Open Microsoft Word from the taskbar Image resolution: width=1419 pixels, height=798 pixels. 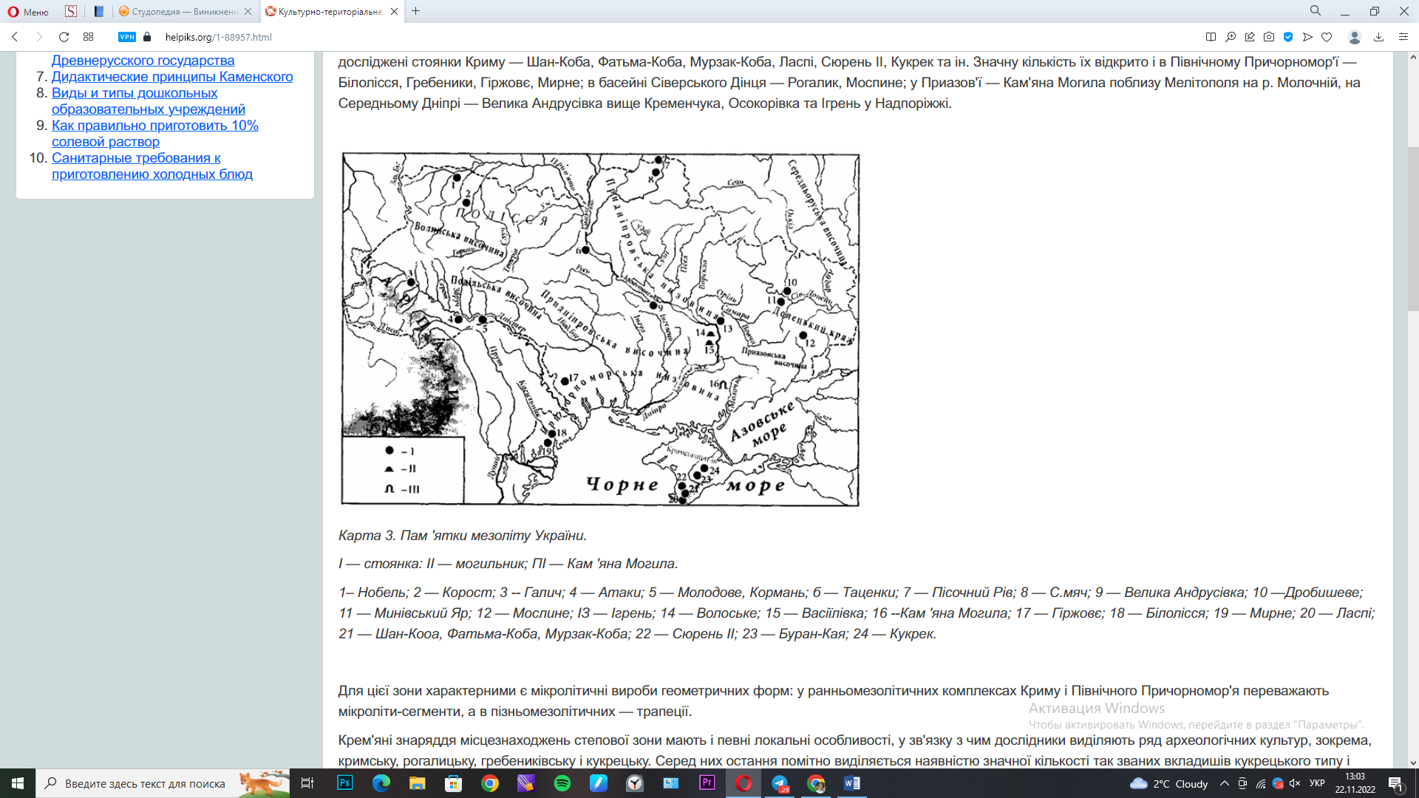[851, 783]
